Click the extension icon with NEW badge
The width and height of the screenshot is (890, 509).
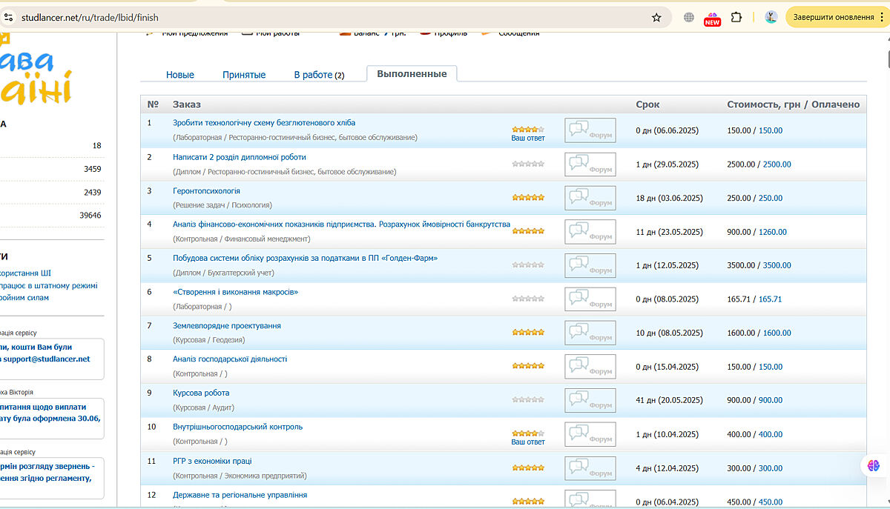pyautogui.click(x=712, y=18)
